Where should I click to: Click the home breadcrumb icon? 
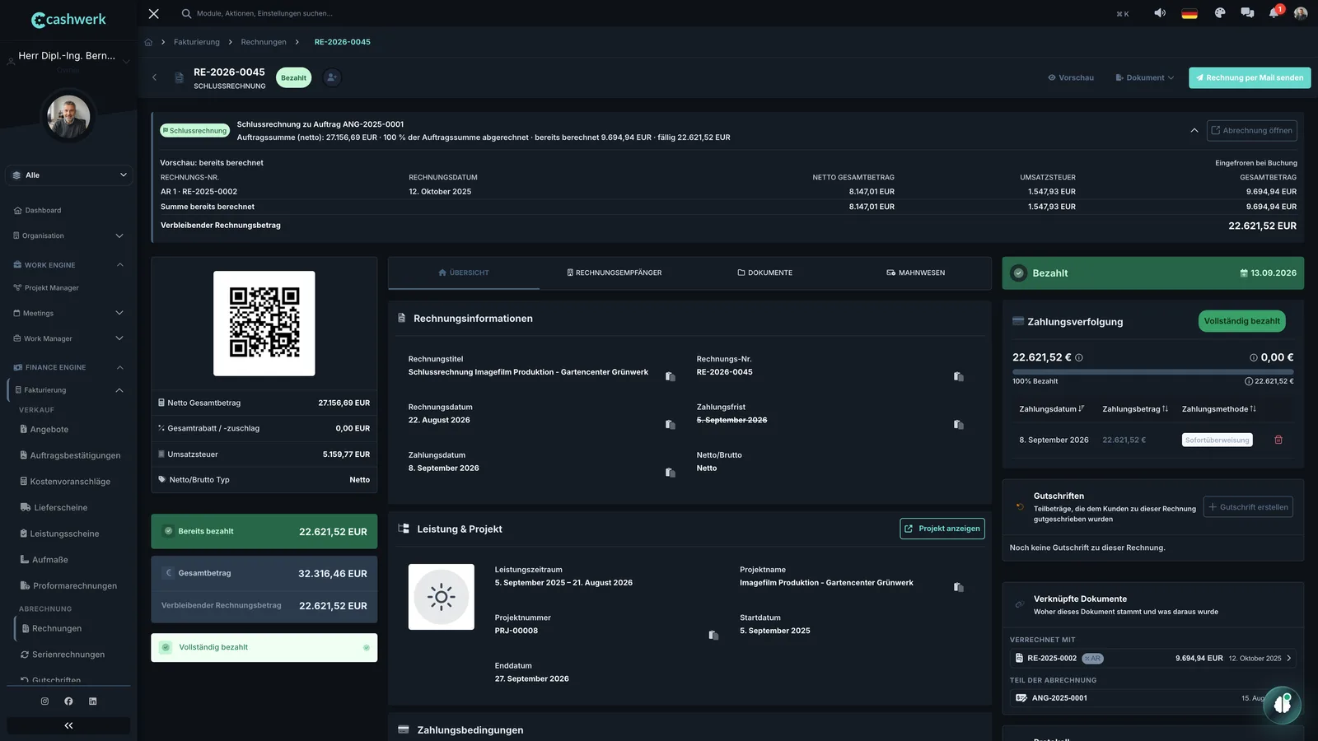coord(148,42)
